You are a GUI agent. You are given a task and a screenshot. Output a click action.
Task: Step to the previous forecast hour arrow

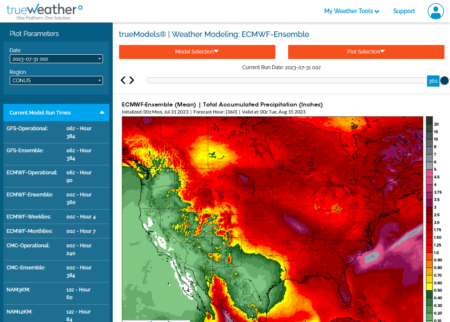(x=123, y=80)
